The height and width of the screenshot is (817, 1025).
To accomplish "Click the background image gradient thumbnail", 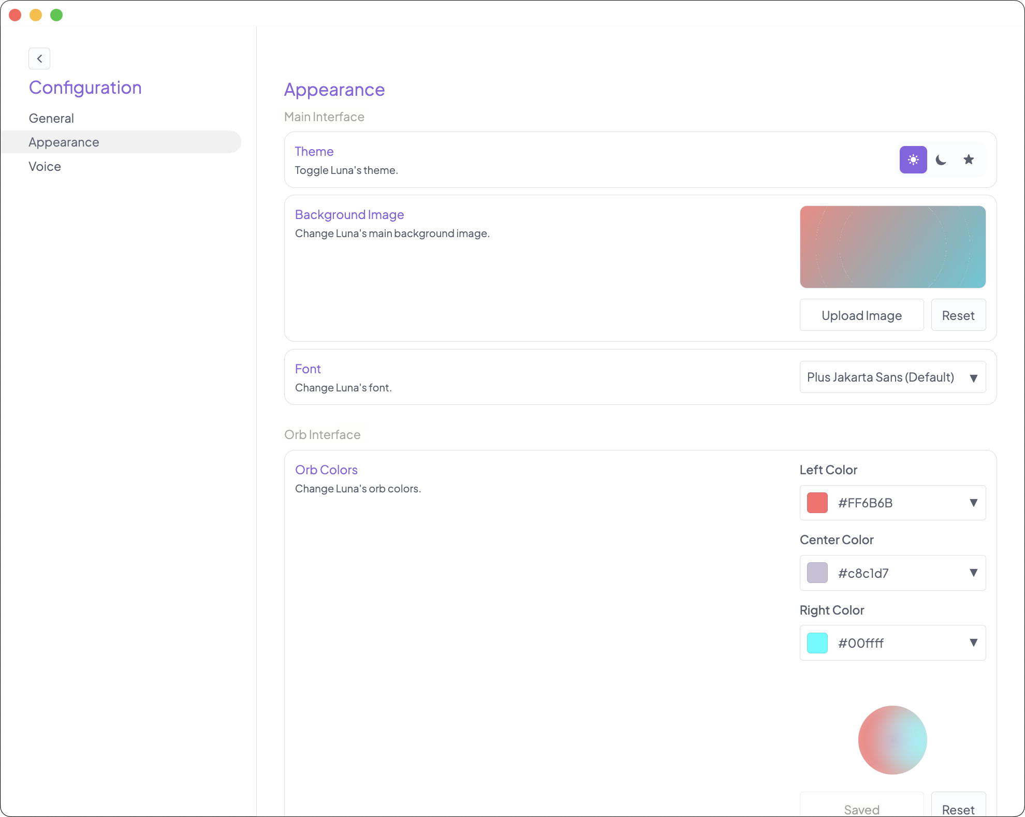I will 892,247.
